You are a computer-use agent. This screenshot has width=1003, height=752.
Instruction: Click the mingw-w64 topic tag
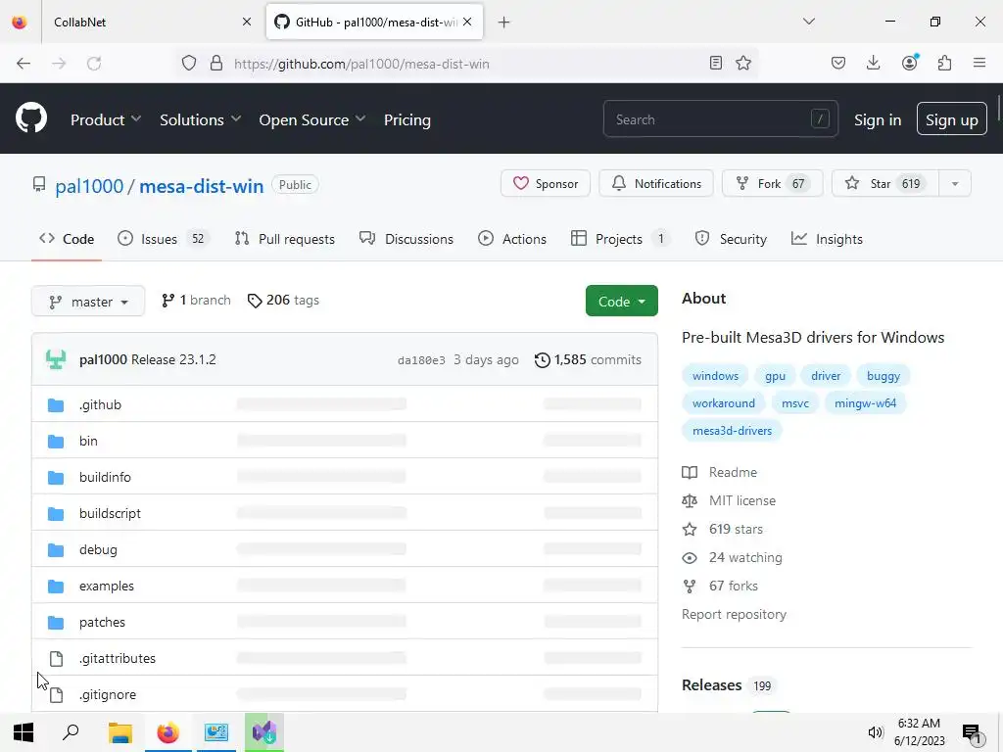coord(865,403)
